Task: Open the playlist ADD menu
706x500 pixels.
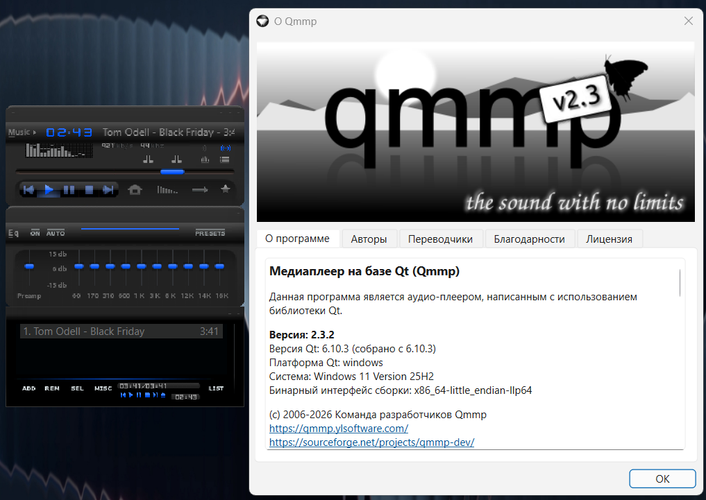Action: click(29, 388)
